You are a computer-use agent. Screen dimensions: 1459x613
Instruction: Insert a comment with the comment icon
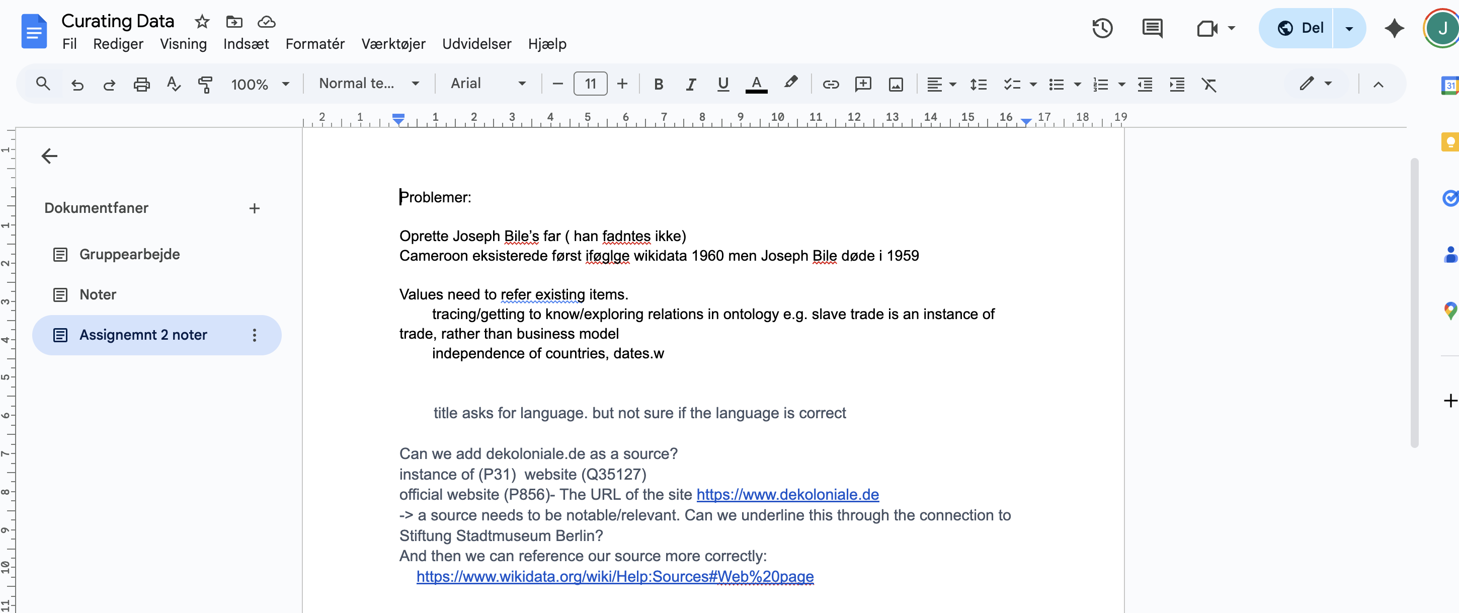pyautogui.click(x=863, y=84)
